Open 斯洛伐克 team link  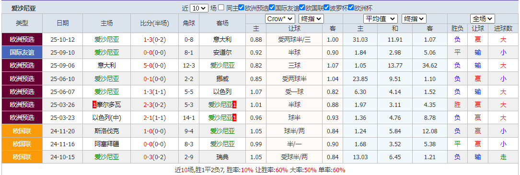point(106,131)
